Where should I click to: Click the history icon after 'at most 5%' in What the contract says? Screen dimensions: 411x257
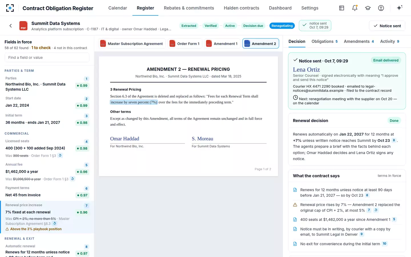click(x=376, y=210)
